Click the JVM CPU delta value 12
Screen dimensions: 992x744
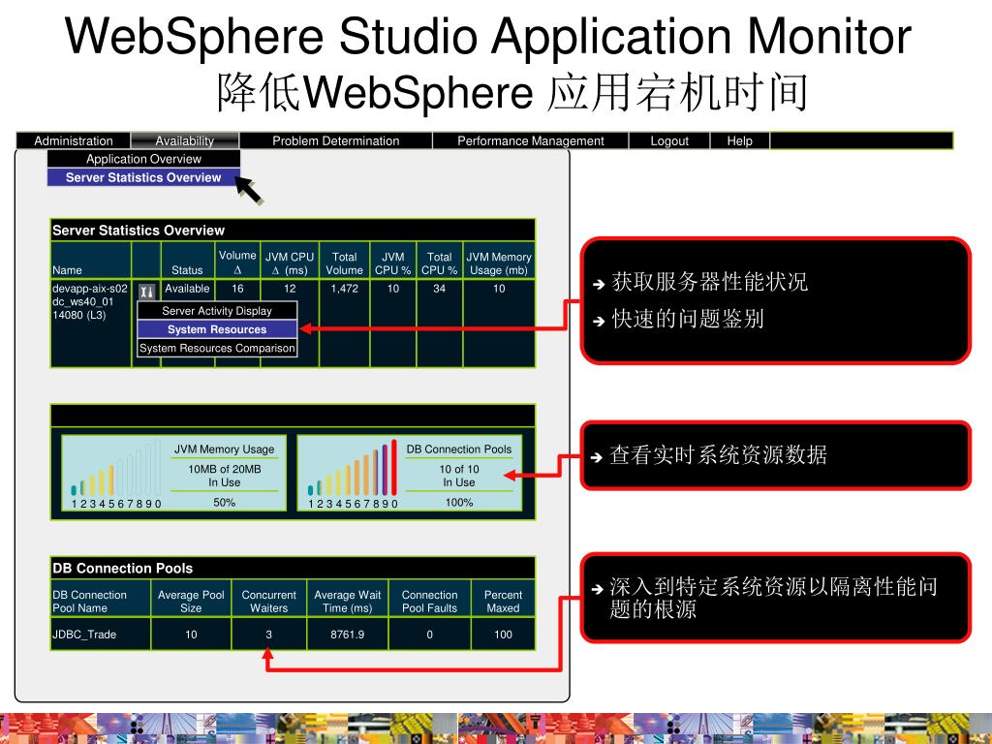coord(290,289)
